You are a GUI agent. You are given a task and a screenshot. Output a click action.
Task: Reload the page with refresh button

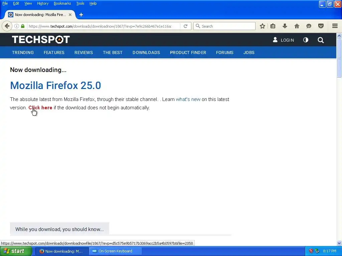click(x=186, y=26)
